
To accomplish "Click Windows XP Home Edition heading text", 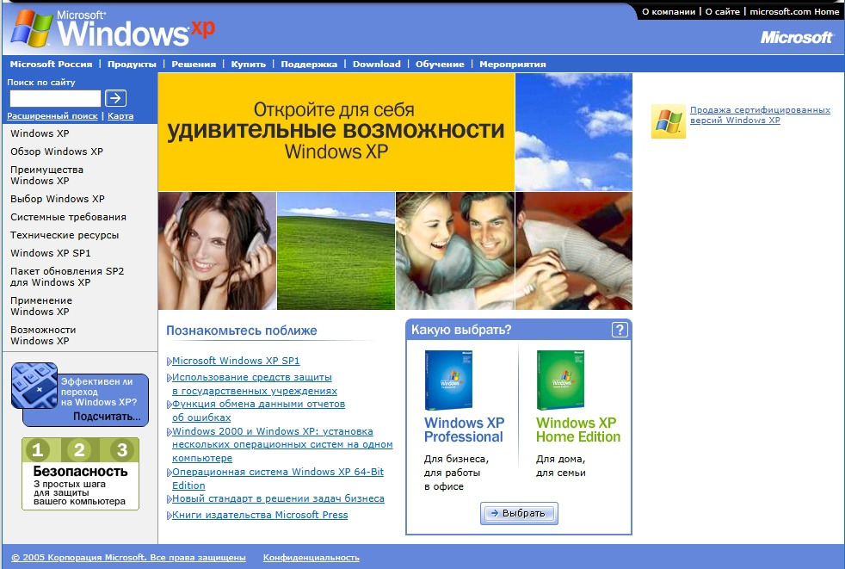I will point(578,430).
